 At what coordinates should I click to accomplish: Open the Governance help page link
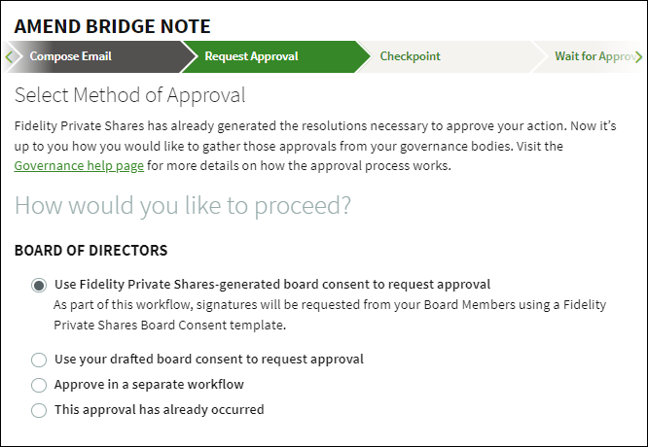79,166
